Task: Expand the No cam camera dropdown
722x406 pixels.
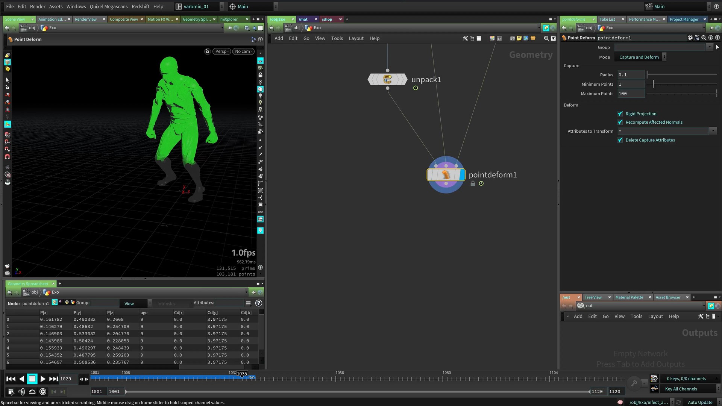Action: pyautogui.click(x=243, y=52)
